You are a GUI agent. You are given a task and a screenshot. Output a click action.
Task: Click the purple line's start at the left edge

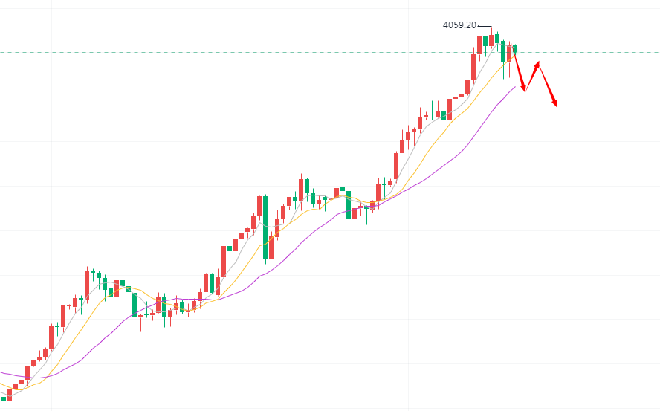tap(2, 372)
